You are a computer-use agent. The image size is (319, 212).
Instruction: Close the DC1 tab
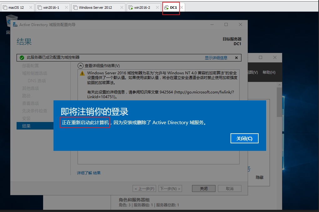coord(182,7)
